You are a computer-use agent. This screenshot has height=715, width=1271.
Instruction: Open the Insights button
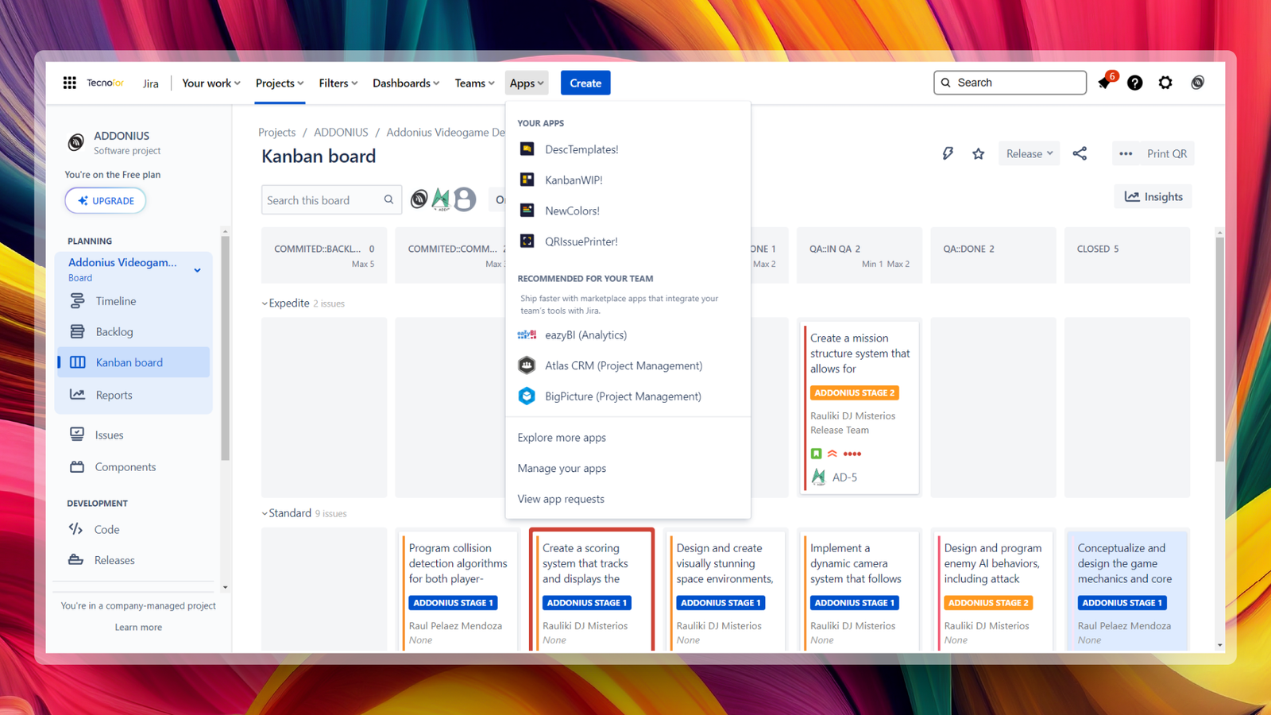(x=1153, y=197)
